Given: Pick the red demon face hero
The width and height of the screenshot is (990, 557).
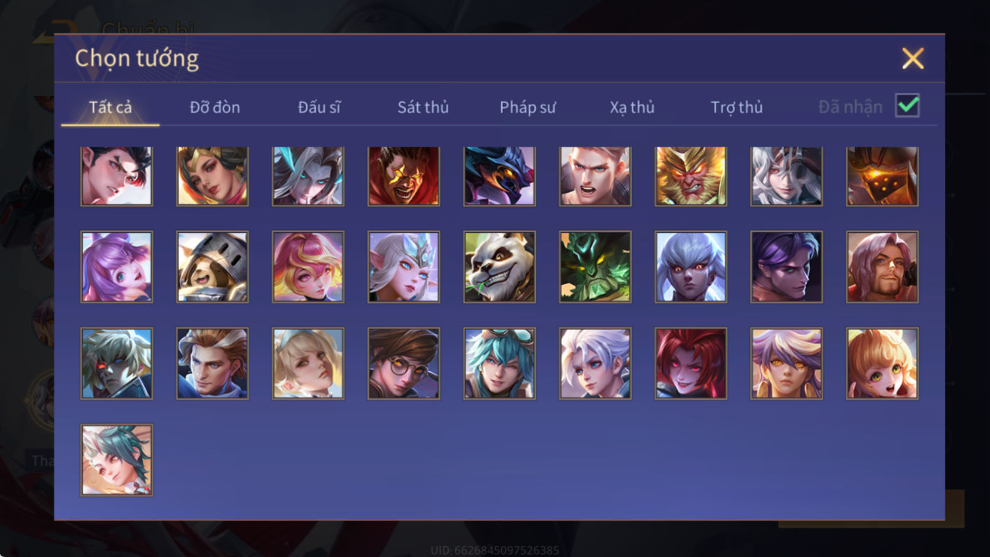Looking at the screenshot, I should [x=403, y=176].
